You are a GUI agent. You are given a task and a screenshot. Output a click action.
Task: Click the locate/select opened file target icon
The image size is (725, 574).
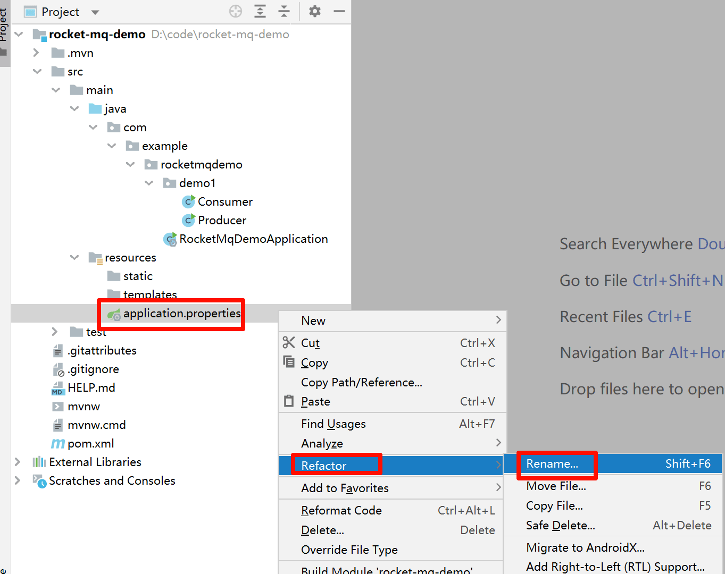(x=236, y=11)
